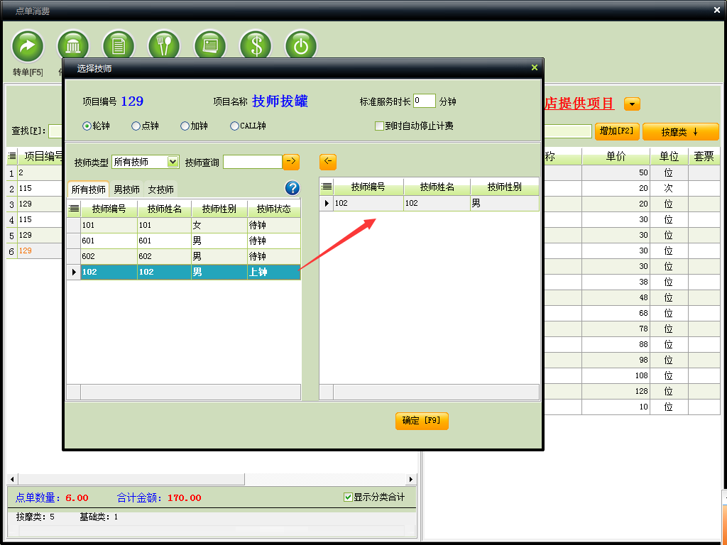The height and width of the screenshot is (545, 727).
Task: Enable 到时自动停止计费 checkbox
Action: pyautogui.click(x=380, y=126)
